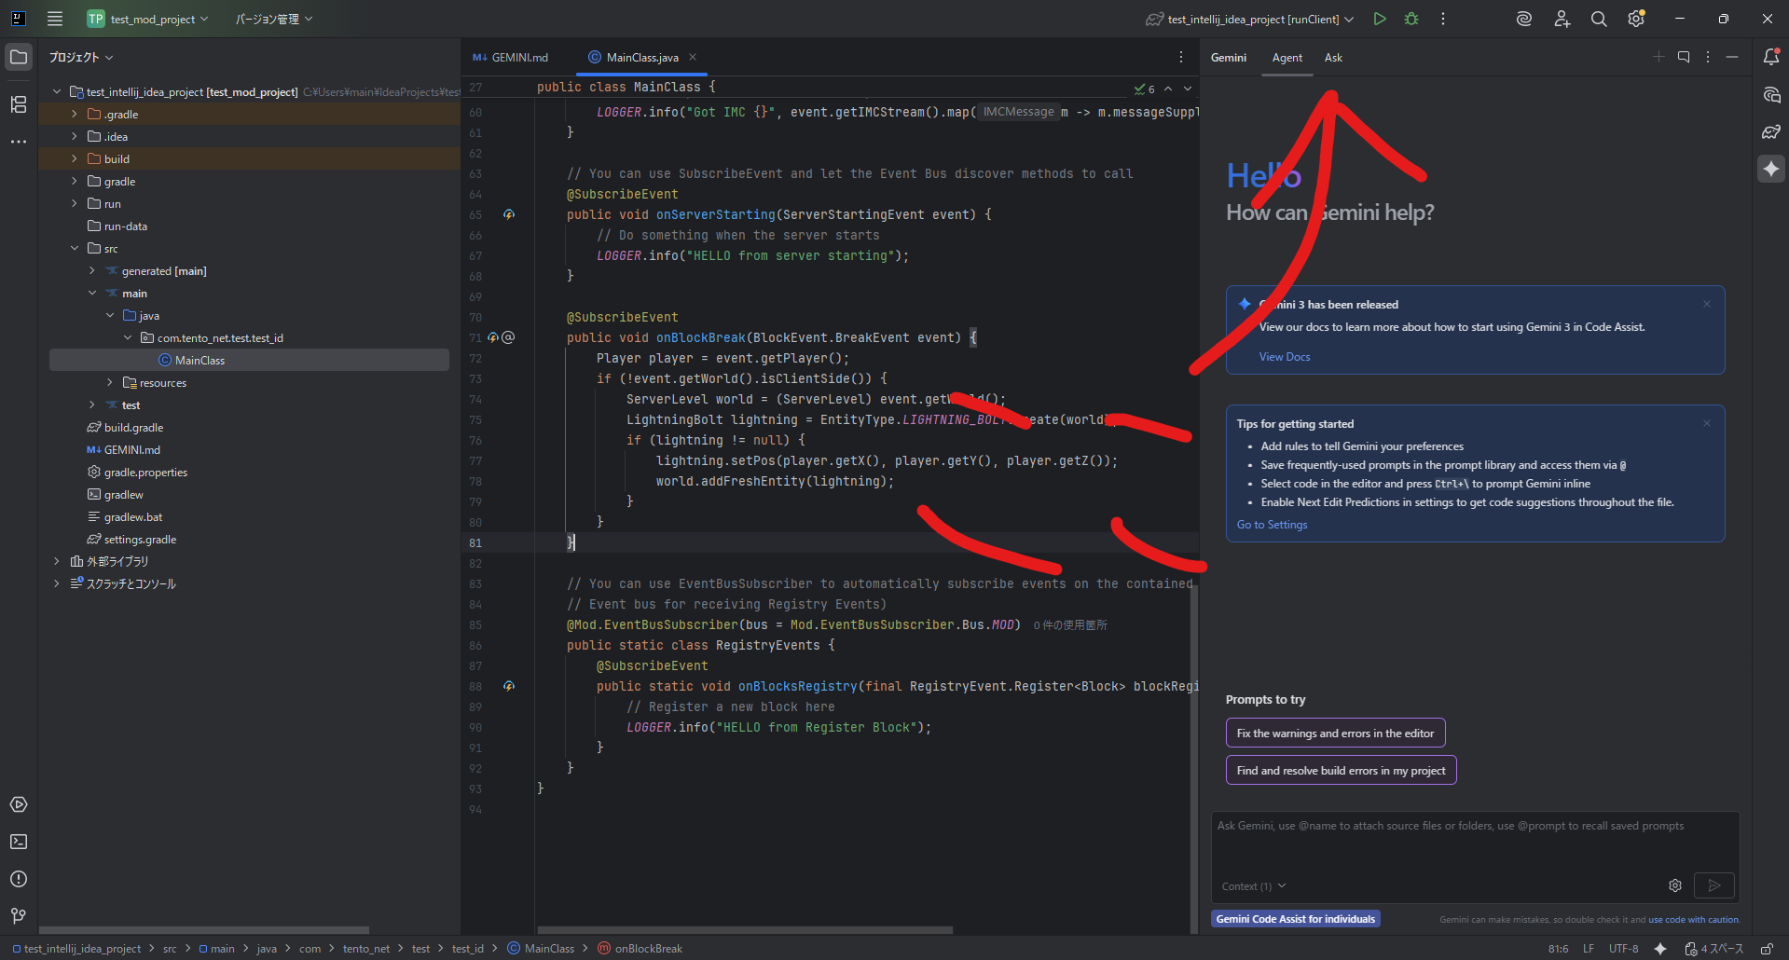Open the Context dropdown in Gemini
Image resolution: width=1789 pixels, height=960 pixels.
pos(1253,886)
